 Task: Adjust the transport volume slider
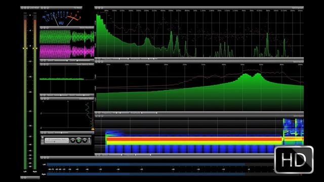tap(90, 140)
